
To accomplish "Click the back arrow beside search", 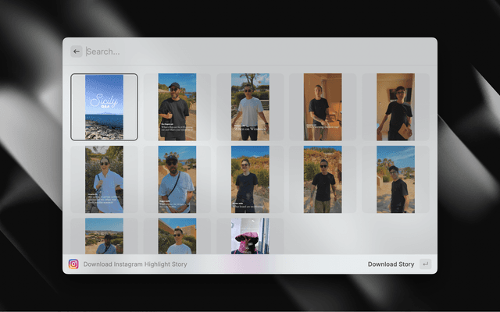I will pos(77,51).
